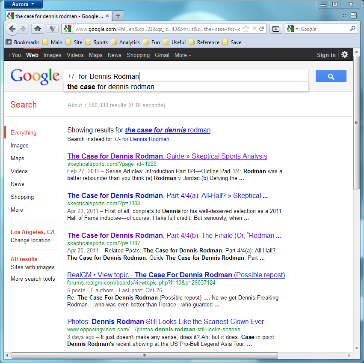Open the Useful bookmarks folder

coord(175,42)
